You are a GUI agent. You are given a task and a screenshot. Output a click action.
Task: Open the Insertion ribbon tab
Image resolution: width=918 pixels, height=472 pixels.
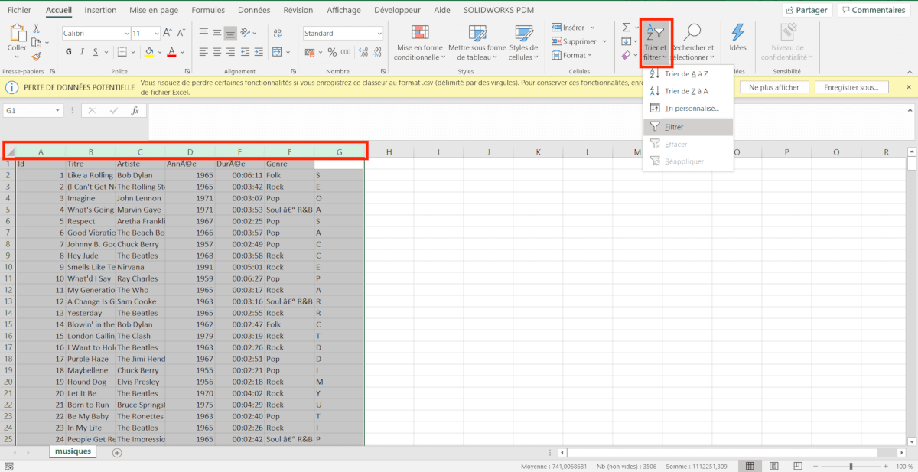pos(101,10)
